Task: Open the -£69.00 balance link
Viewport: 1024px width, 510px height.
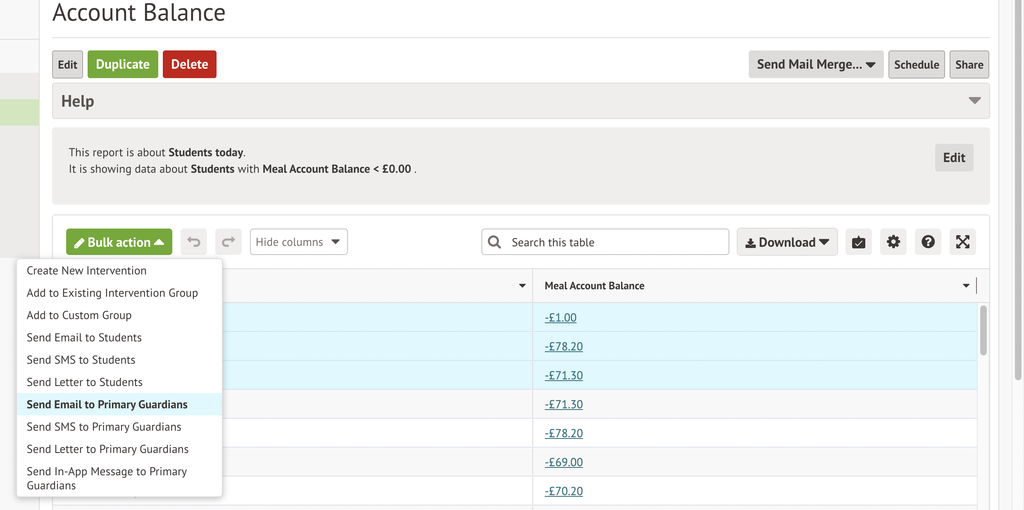Action: (x=564, y=462)
